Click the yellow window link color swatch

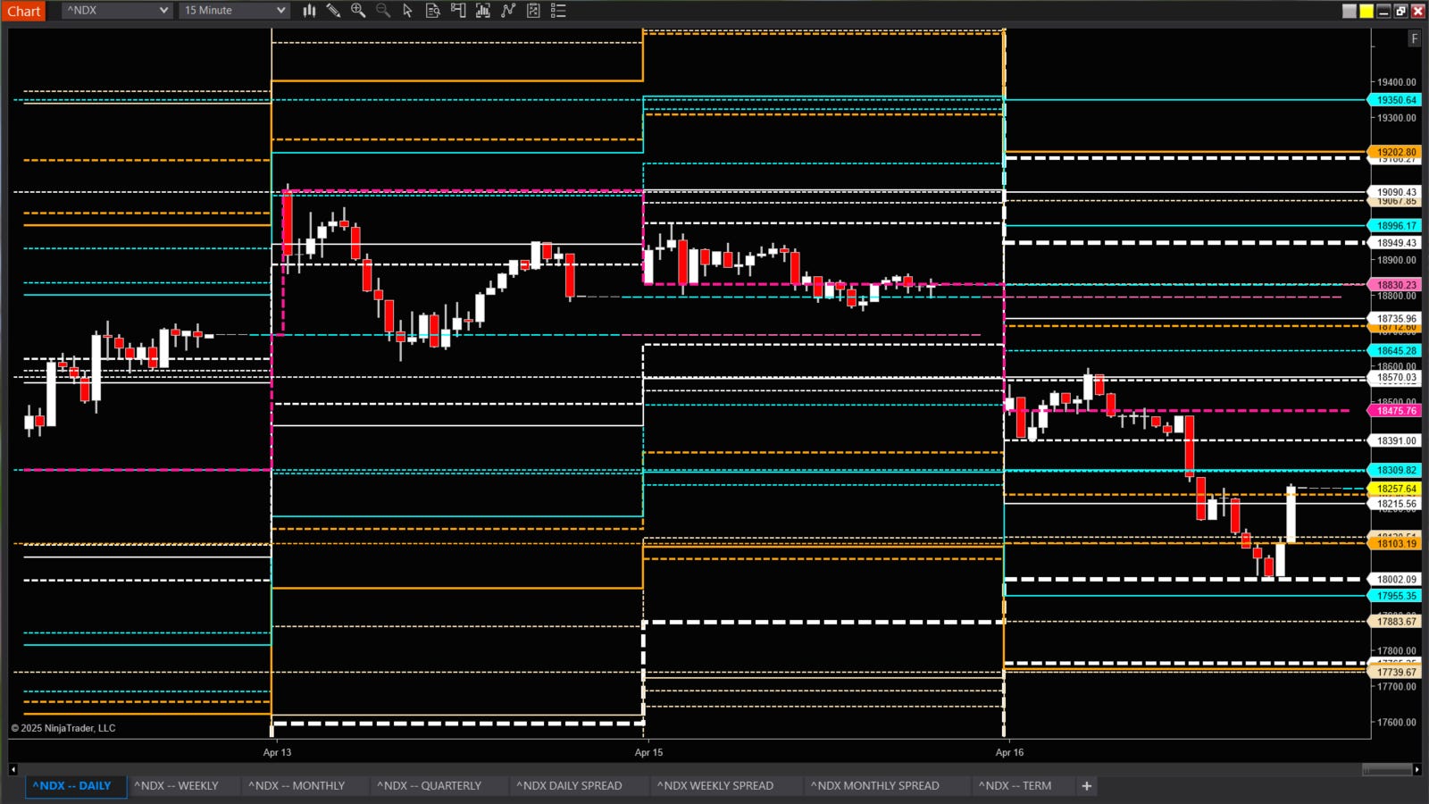pyautogui.click(x=1366, y=11)
